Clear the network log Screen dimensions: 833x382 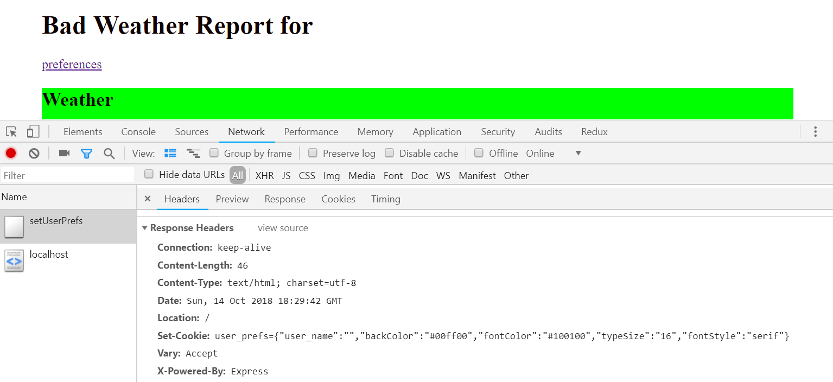[34, 154]
